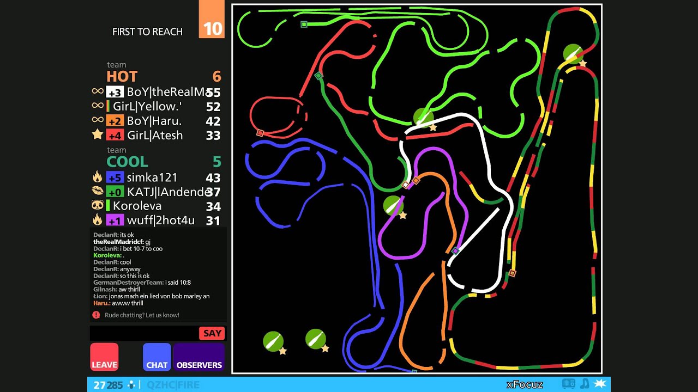Select player BoY|Haru. in scoreboard
This screenshot has height=392, width=698.
click(154, 121)
